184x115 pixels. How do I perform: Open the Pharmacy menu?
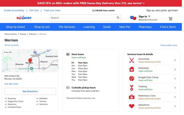pos(145,27)
